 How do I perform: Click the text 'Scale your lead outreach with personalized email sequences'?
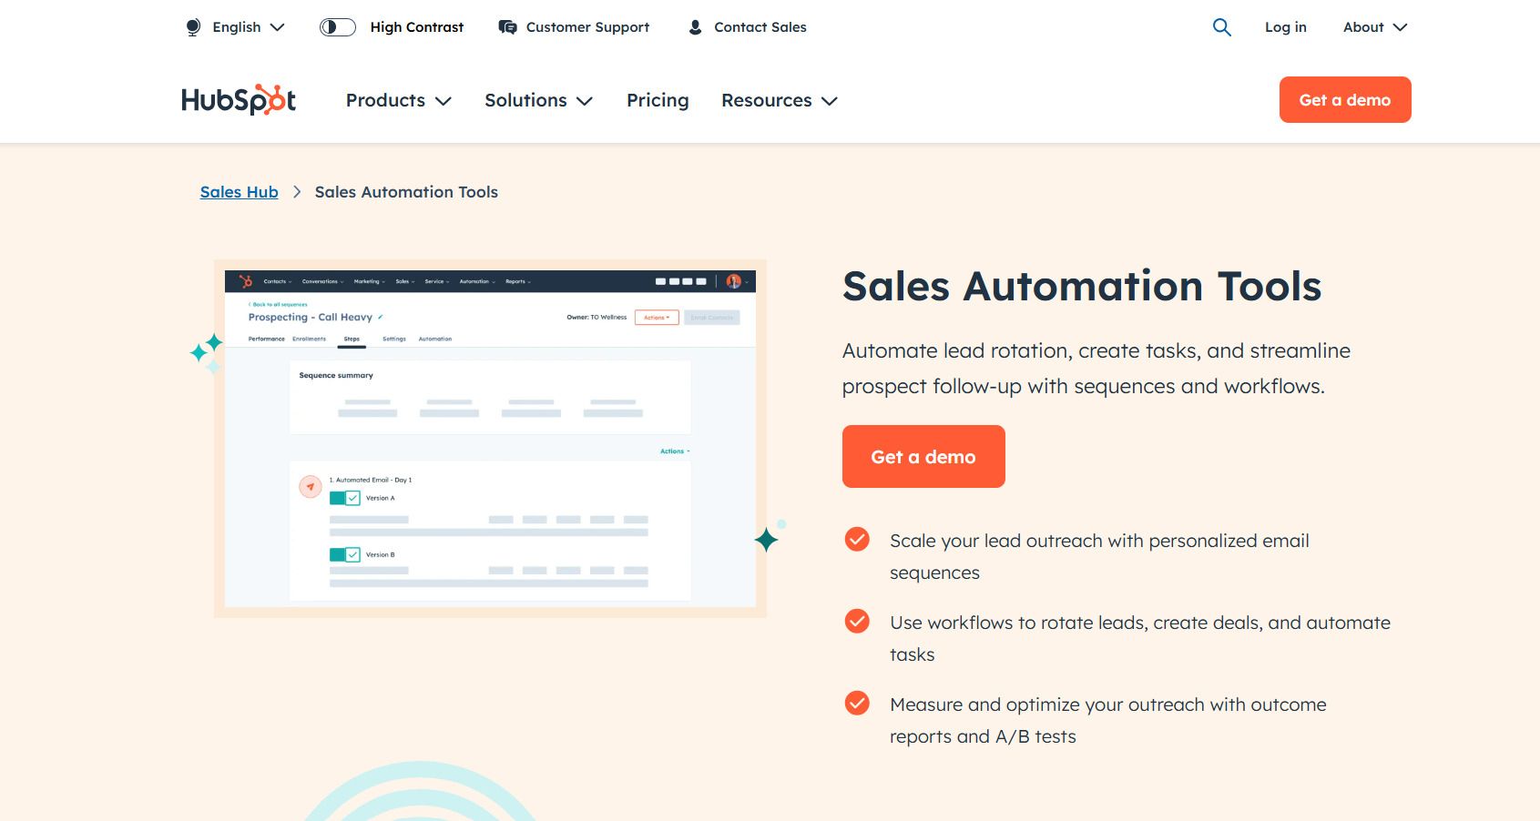1099,556
